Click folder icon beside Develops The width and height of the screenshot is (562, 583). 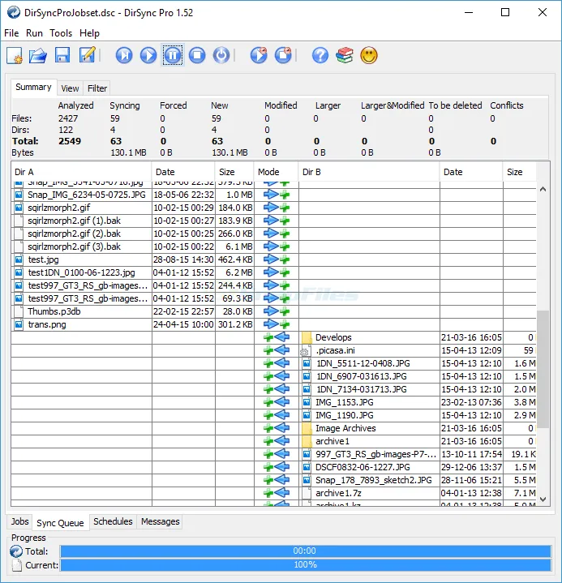coord(307,337)
